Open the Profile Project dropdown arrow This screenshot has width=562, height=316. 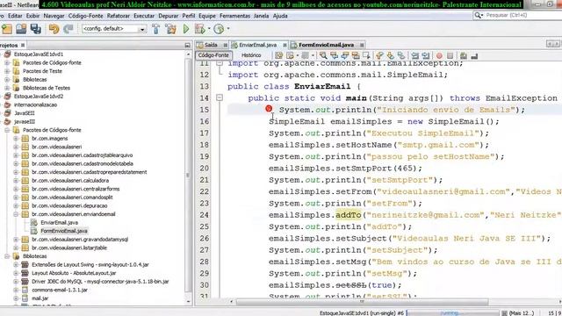228,29
